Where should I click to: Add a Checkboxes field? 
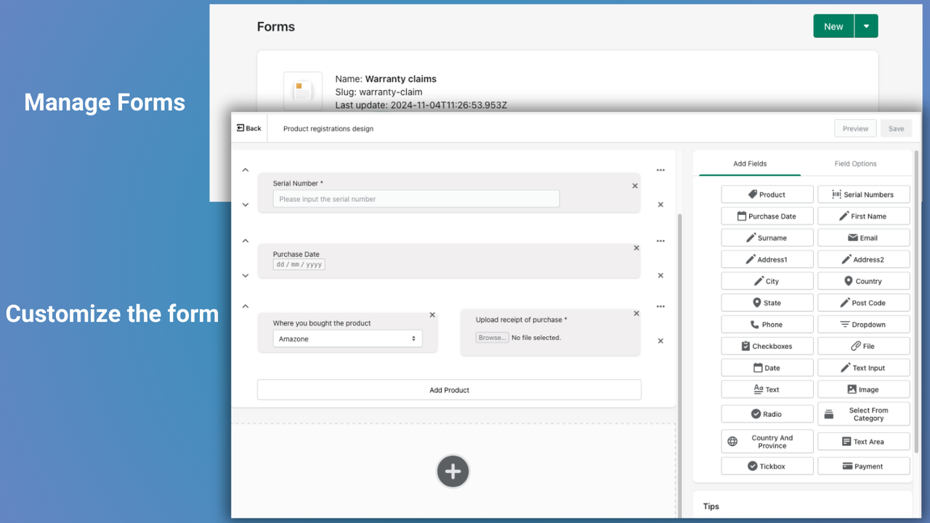[x=767, y=346]
